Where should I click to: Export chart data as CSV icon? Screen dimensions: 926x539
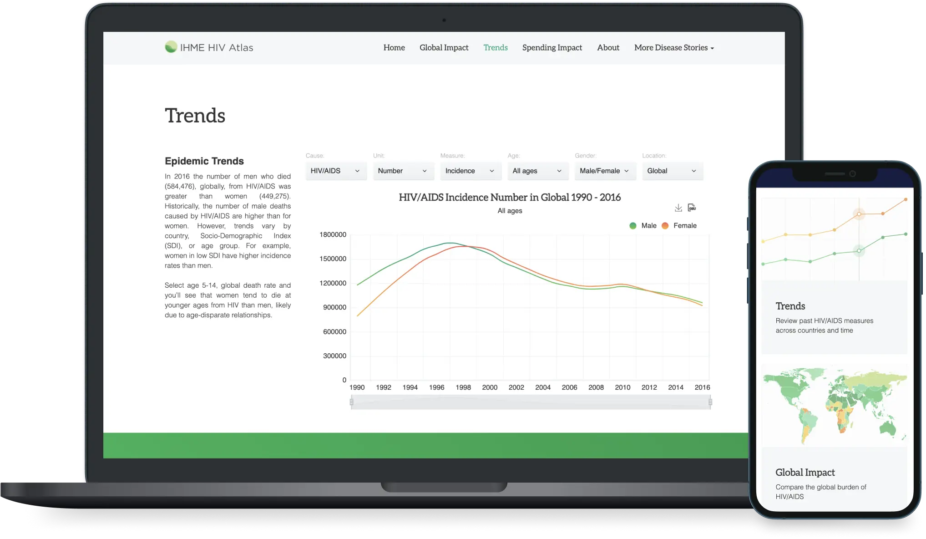point(692,208)
